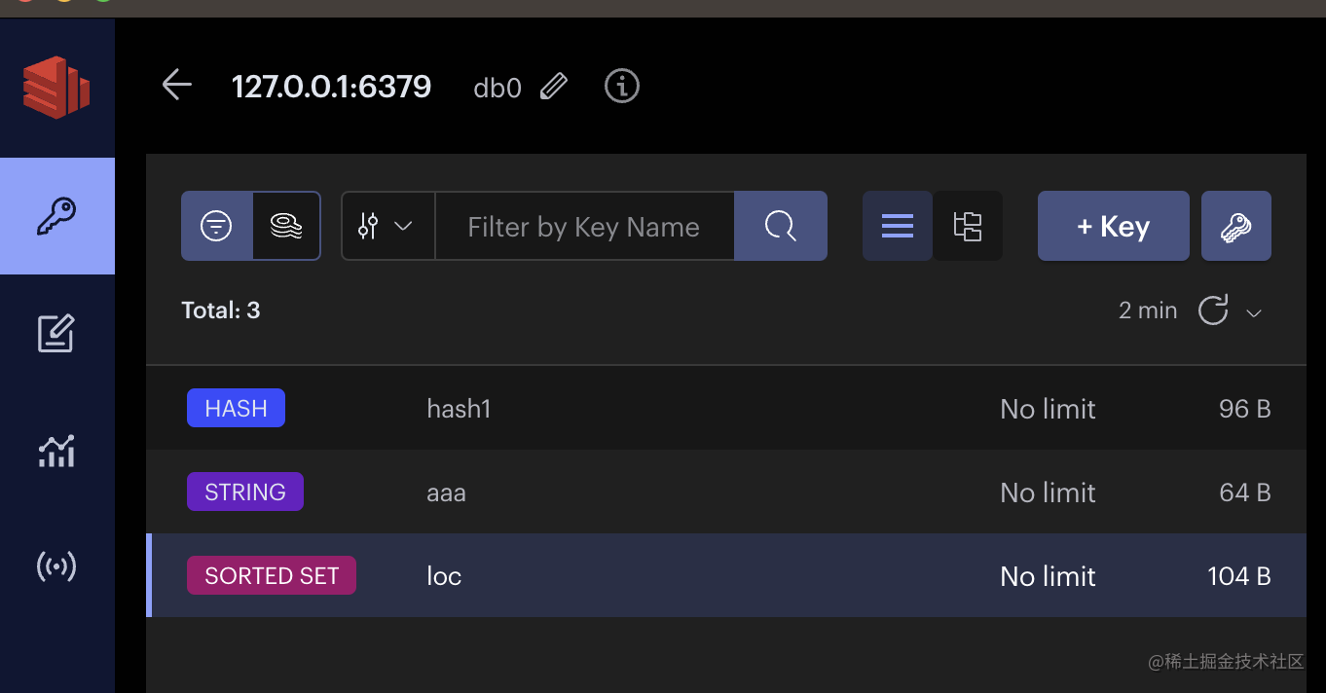Open the Workbench editor icon
The height and width of the screenshot is (693, 1326).
coord(56,334)
